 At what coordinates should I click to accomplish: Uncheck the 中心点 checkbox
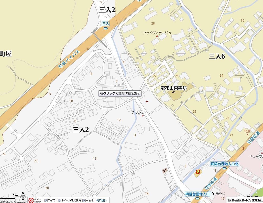tap(84, 200)
